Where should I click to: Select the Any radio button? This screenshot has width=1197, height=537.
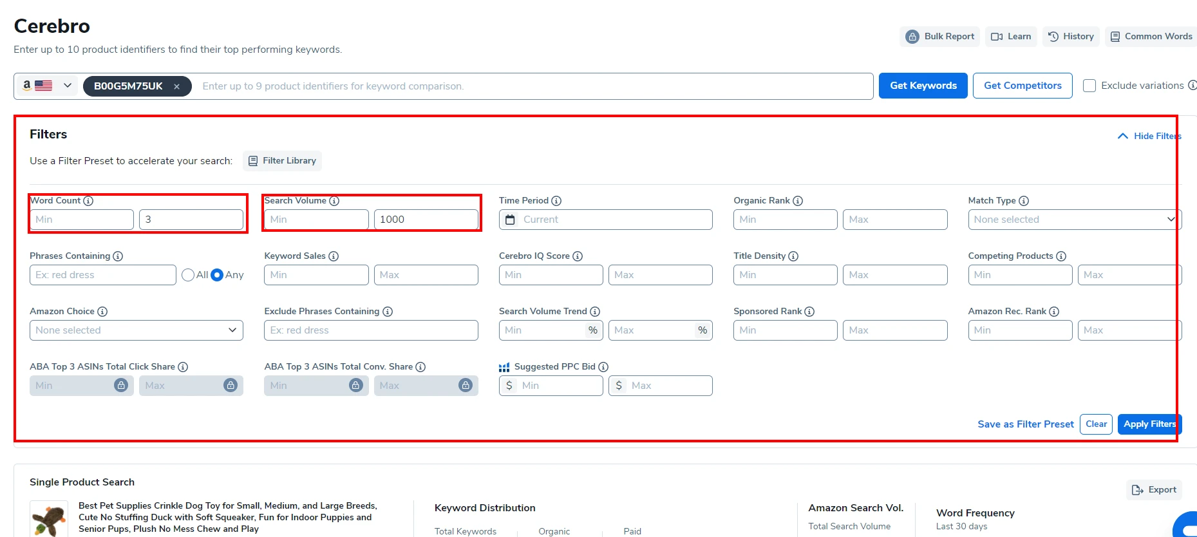217,275
